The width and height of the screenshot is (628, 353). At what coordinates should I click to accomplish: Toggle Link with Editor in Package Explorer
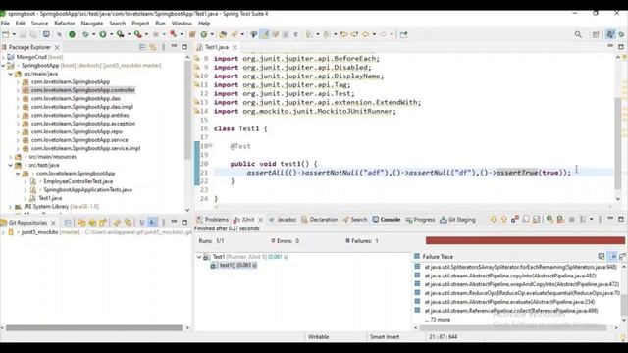[x=153, y=47]
